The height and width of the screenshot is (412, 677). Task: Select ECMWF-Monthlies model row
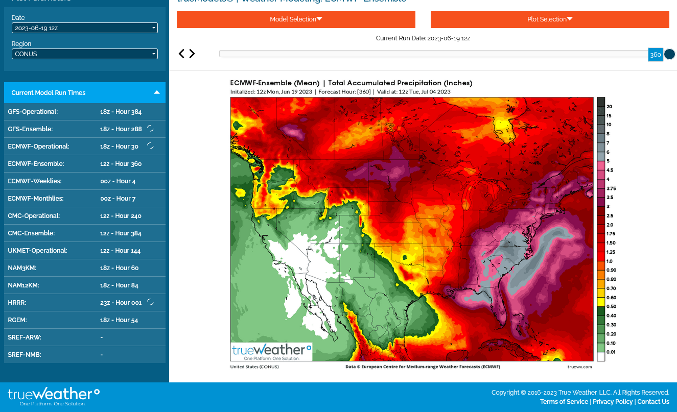(x=85, y=199)
